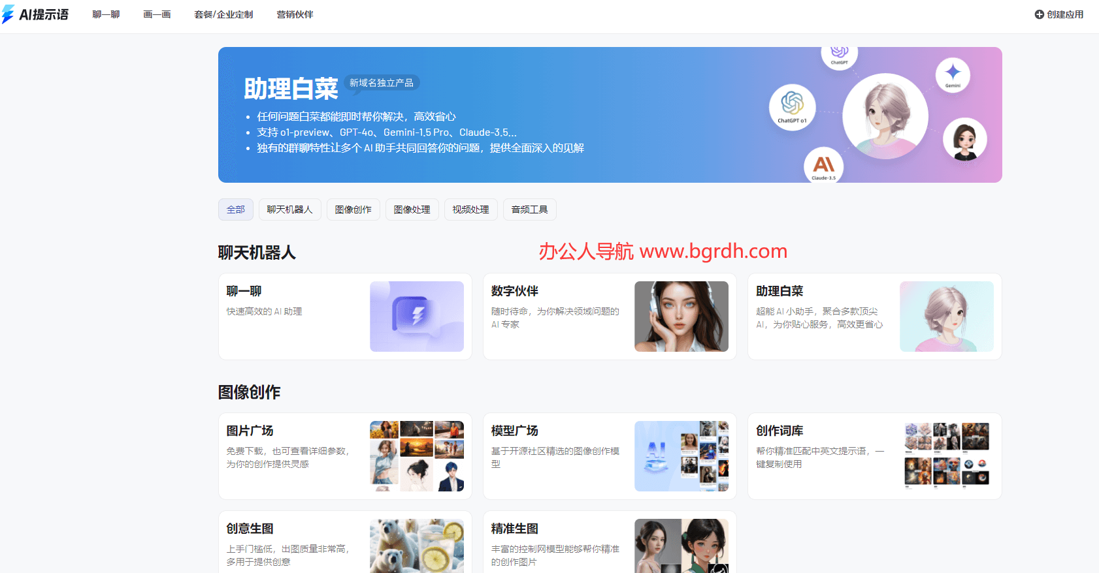Image resolution: width=1099 pixels, height=573 pixels.
Task: Click the 助理白菜 banner title
Action: (x=291, y=89)
